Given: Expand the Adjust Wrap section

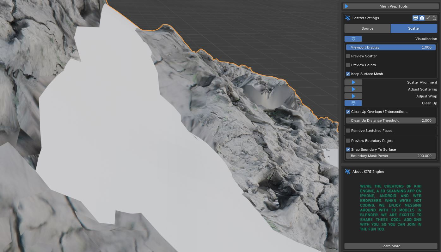Looking at the screenshot, I should coord(353,96).
